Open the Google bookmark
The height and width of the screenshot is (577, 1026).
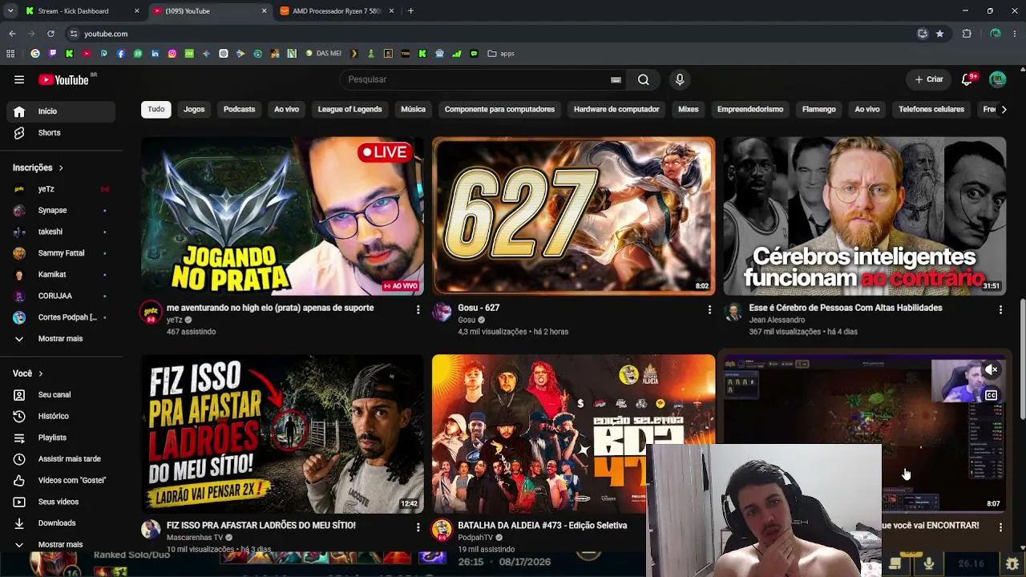[x=35, y=54]
